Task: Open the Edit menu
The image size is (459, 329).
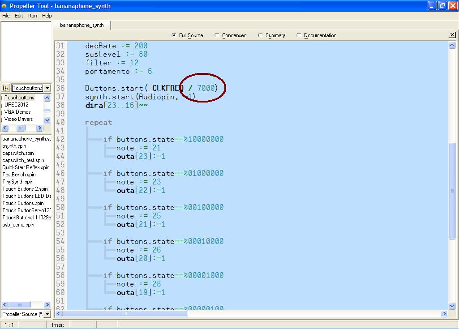Action: (18, 16)
